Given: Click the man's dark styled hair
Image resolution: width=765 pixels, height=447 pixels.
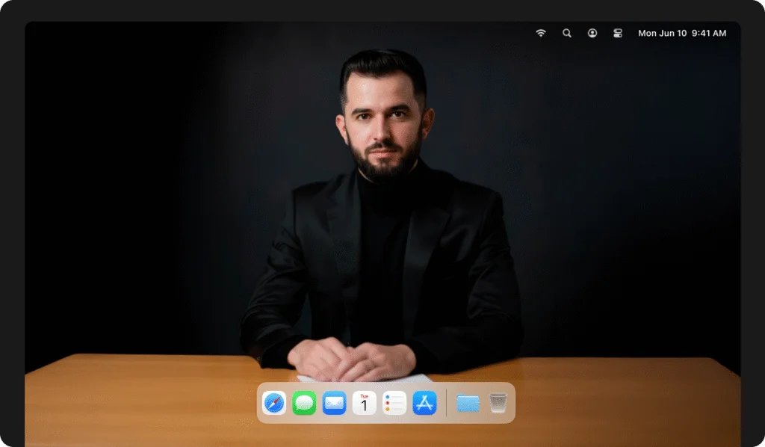Looking at the screenshot, I should 382,69.
